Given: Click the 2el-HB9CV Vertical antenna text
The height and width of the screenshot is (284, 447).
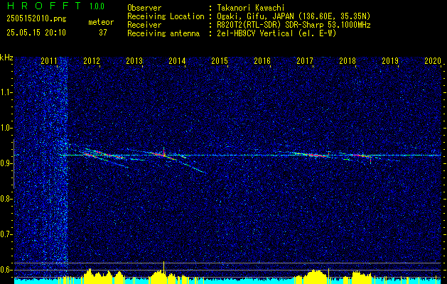Looking at the screenshot, I should click(x=276, y=33).
